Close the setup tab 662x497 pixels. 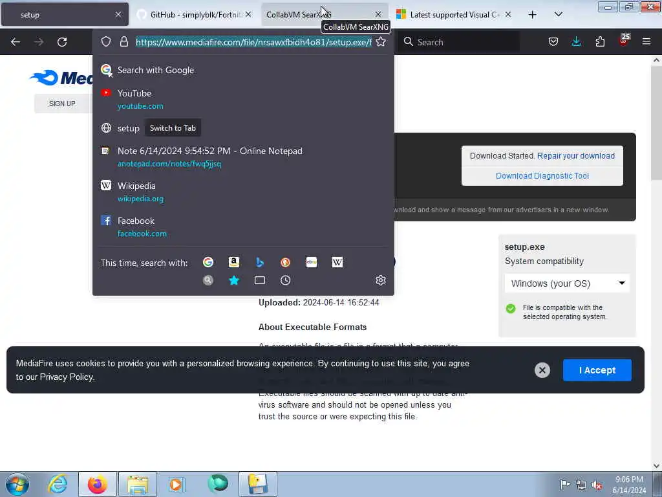tap(118, 14)
